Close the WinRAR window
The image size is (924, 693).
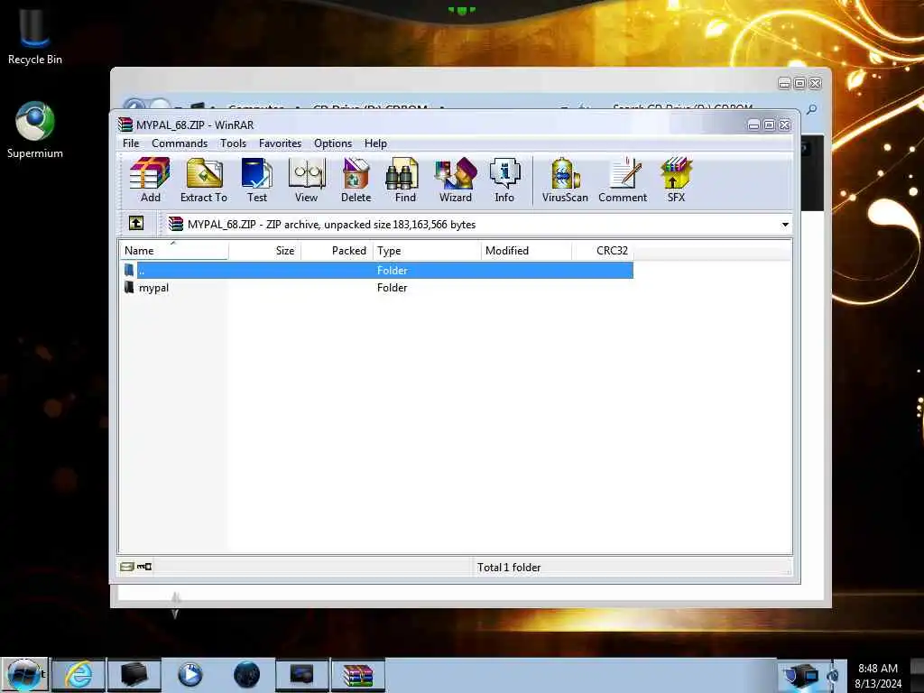pos(784,125)
